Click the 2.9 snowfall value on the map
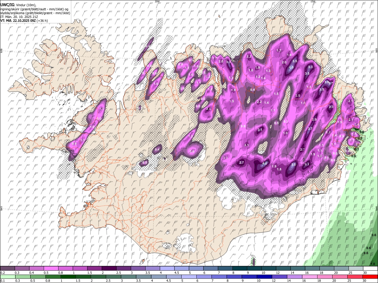This screenshot has width=378, height=283. (x=314, y=119)
